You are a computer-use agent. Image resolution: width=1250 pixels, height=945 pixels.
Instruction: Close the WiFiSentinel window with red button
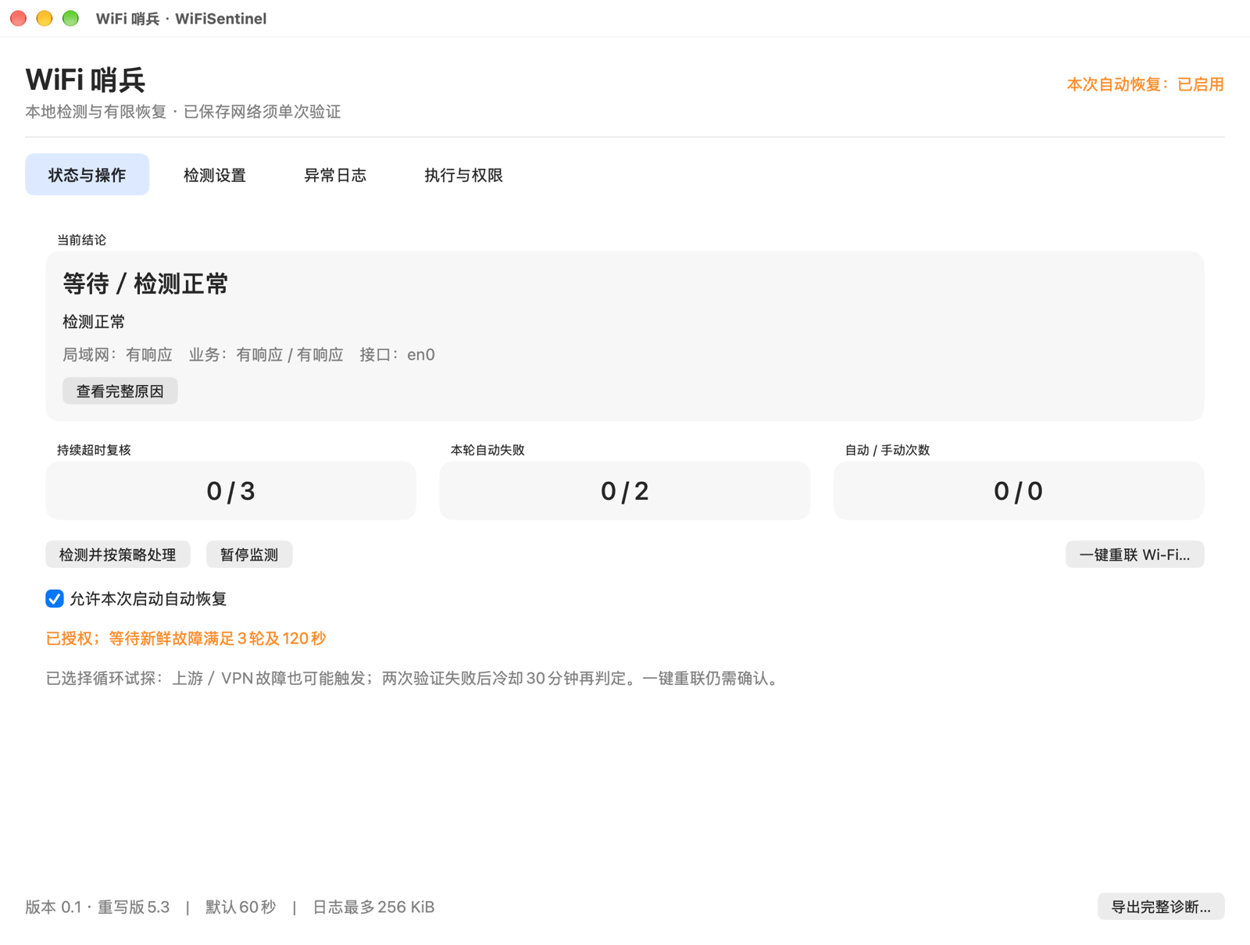(19, 18)
